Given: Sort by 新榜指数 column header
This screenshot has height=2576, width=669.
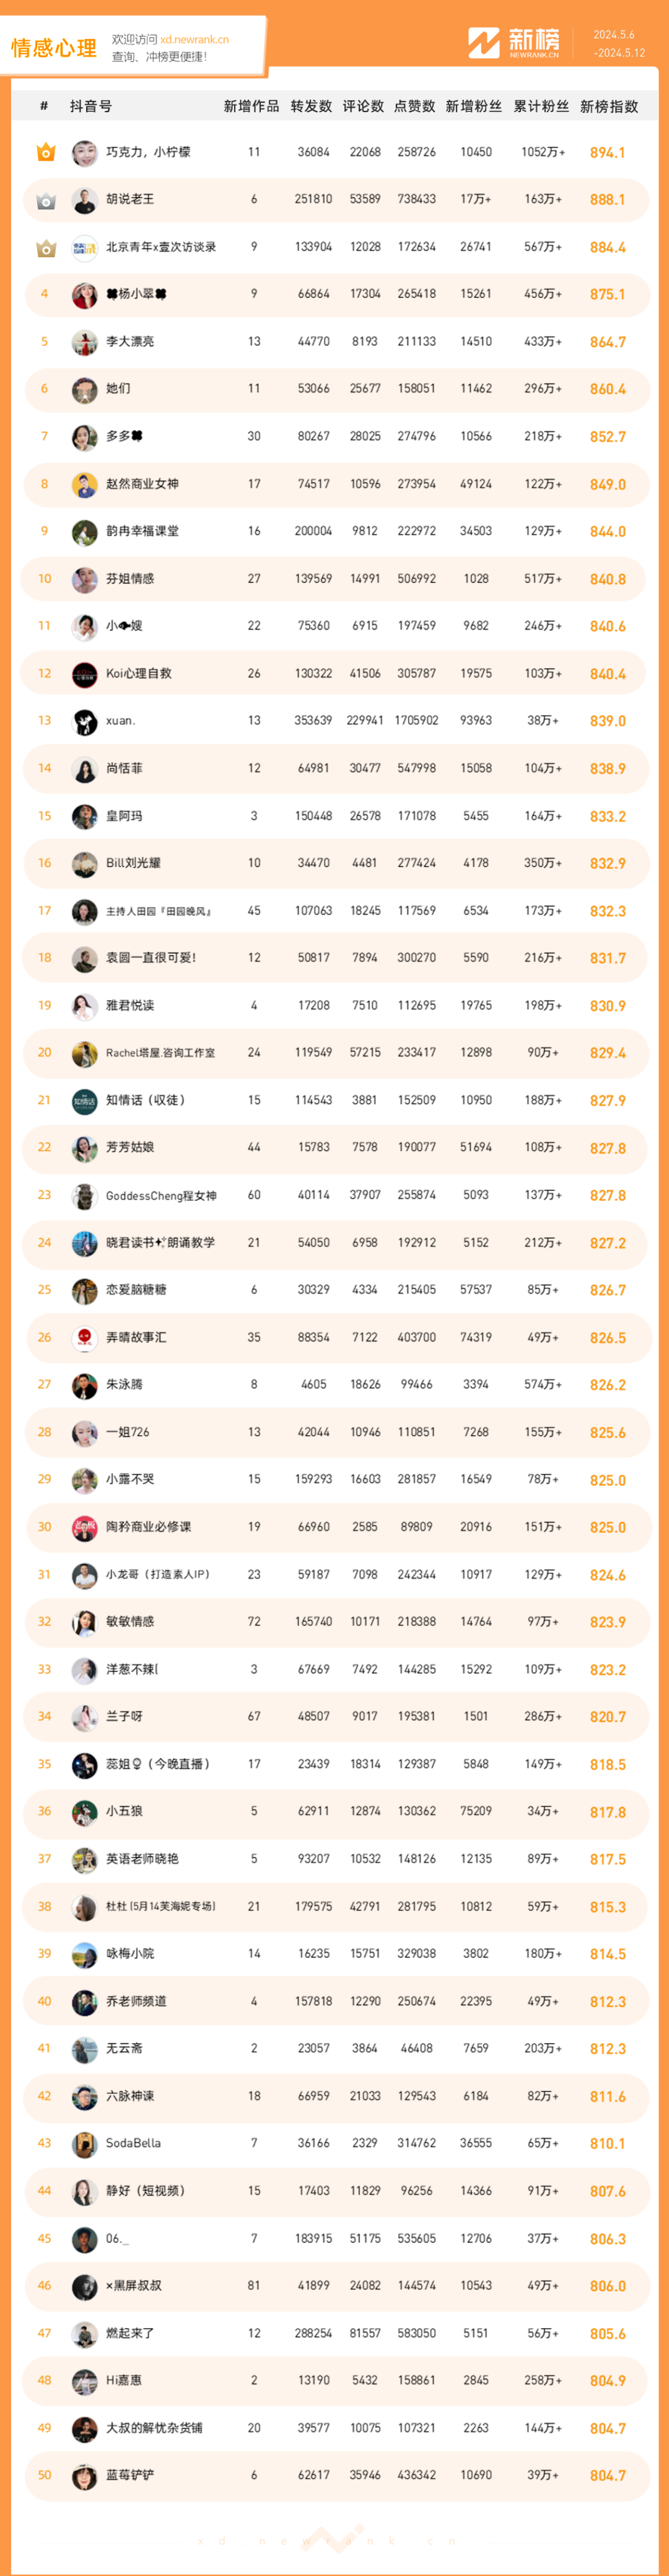Looking at the screenshot, I should click(x=609, y=106).
